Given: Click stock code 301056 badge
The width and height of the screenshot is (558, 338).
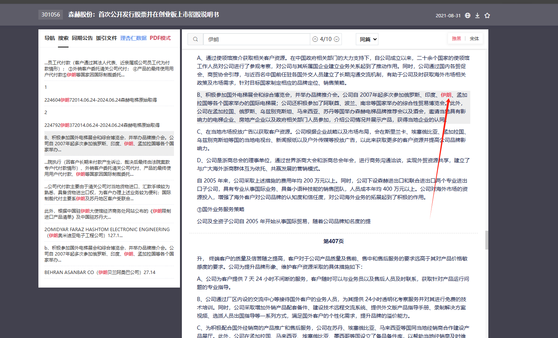Looking at the screenshot, I should 50,15.
